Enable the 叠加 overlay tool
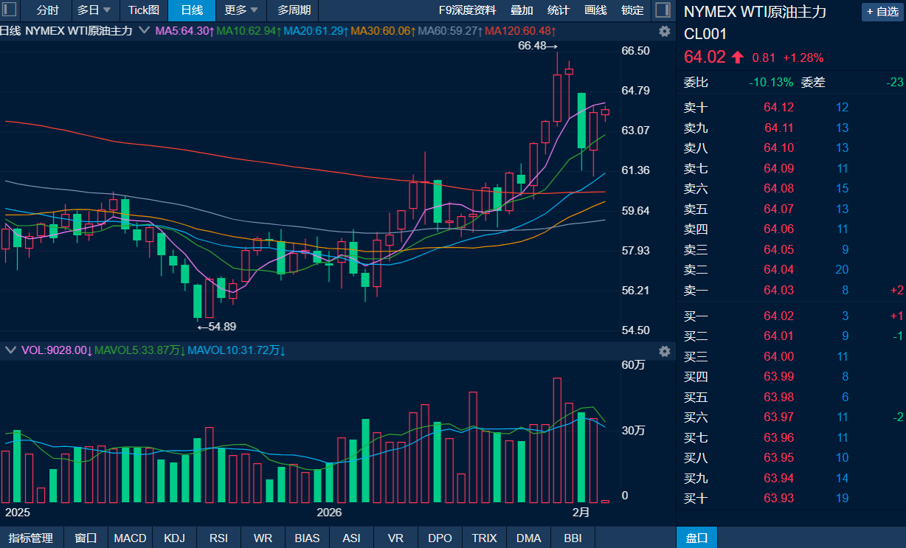The image size is (906, 548). click(x=522, y=10)
